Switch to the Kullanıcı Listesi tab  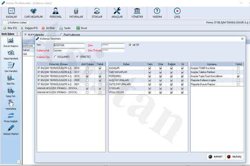[17, 23]
